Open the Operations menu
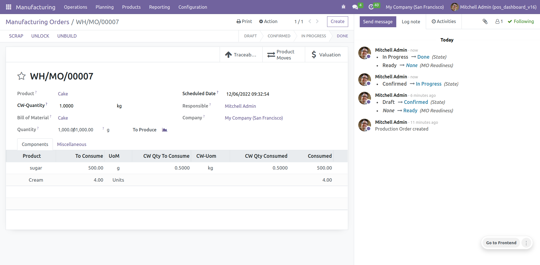Viewport: 540px width, 265px height. 75,7
